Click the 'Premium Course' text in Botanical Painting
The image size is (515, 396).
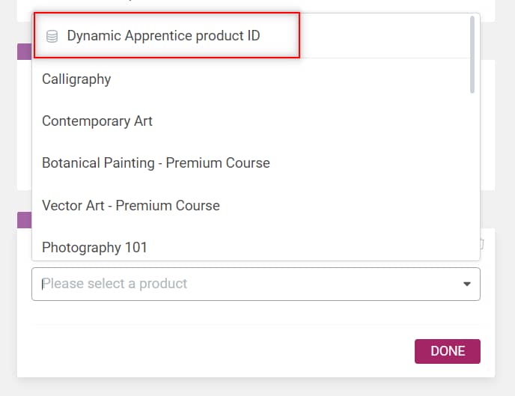[218, 163]
